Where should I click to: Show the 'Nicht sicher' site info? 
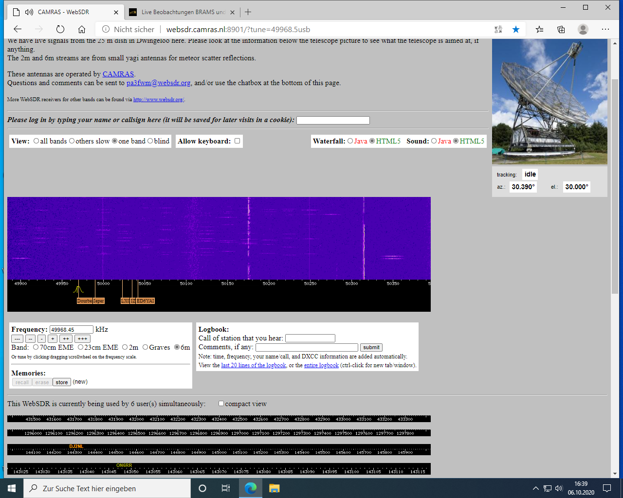pos(128,29)
